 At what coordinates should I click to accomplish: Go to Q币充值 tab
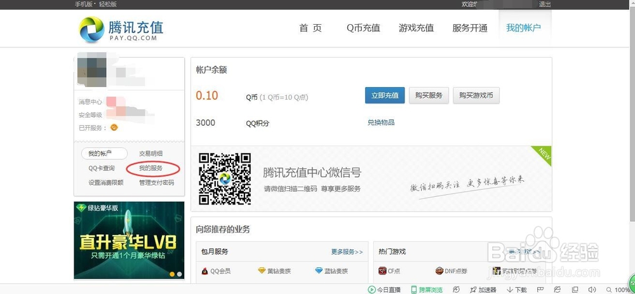pyautogui.click(x=363, y=28)
